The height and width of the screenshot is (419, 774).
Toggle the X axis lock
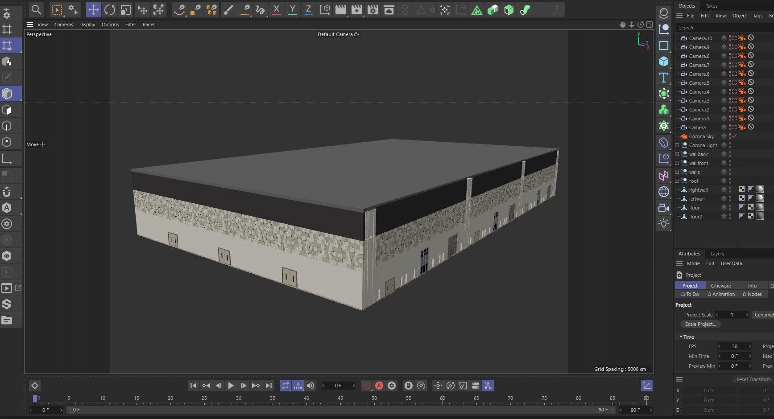pyautogui.click(x=277, y=10)
